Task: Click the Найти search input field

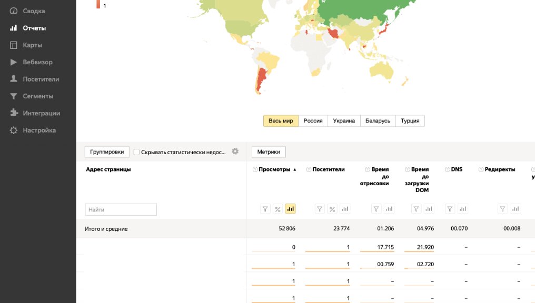Action: pyautogui.click(x=121, y=209)
